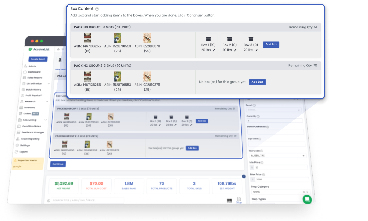This screenshot has height=221, width=368.
Task: Click the help icon beside Box Content heading
Action: pos(97,9)
